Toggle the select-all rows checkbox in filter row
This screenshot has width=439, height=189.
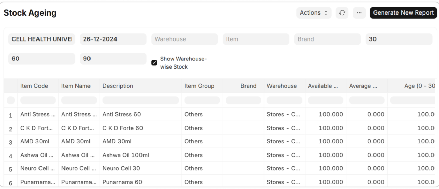(11, 100)
